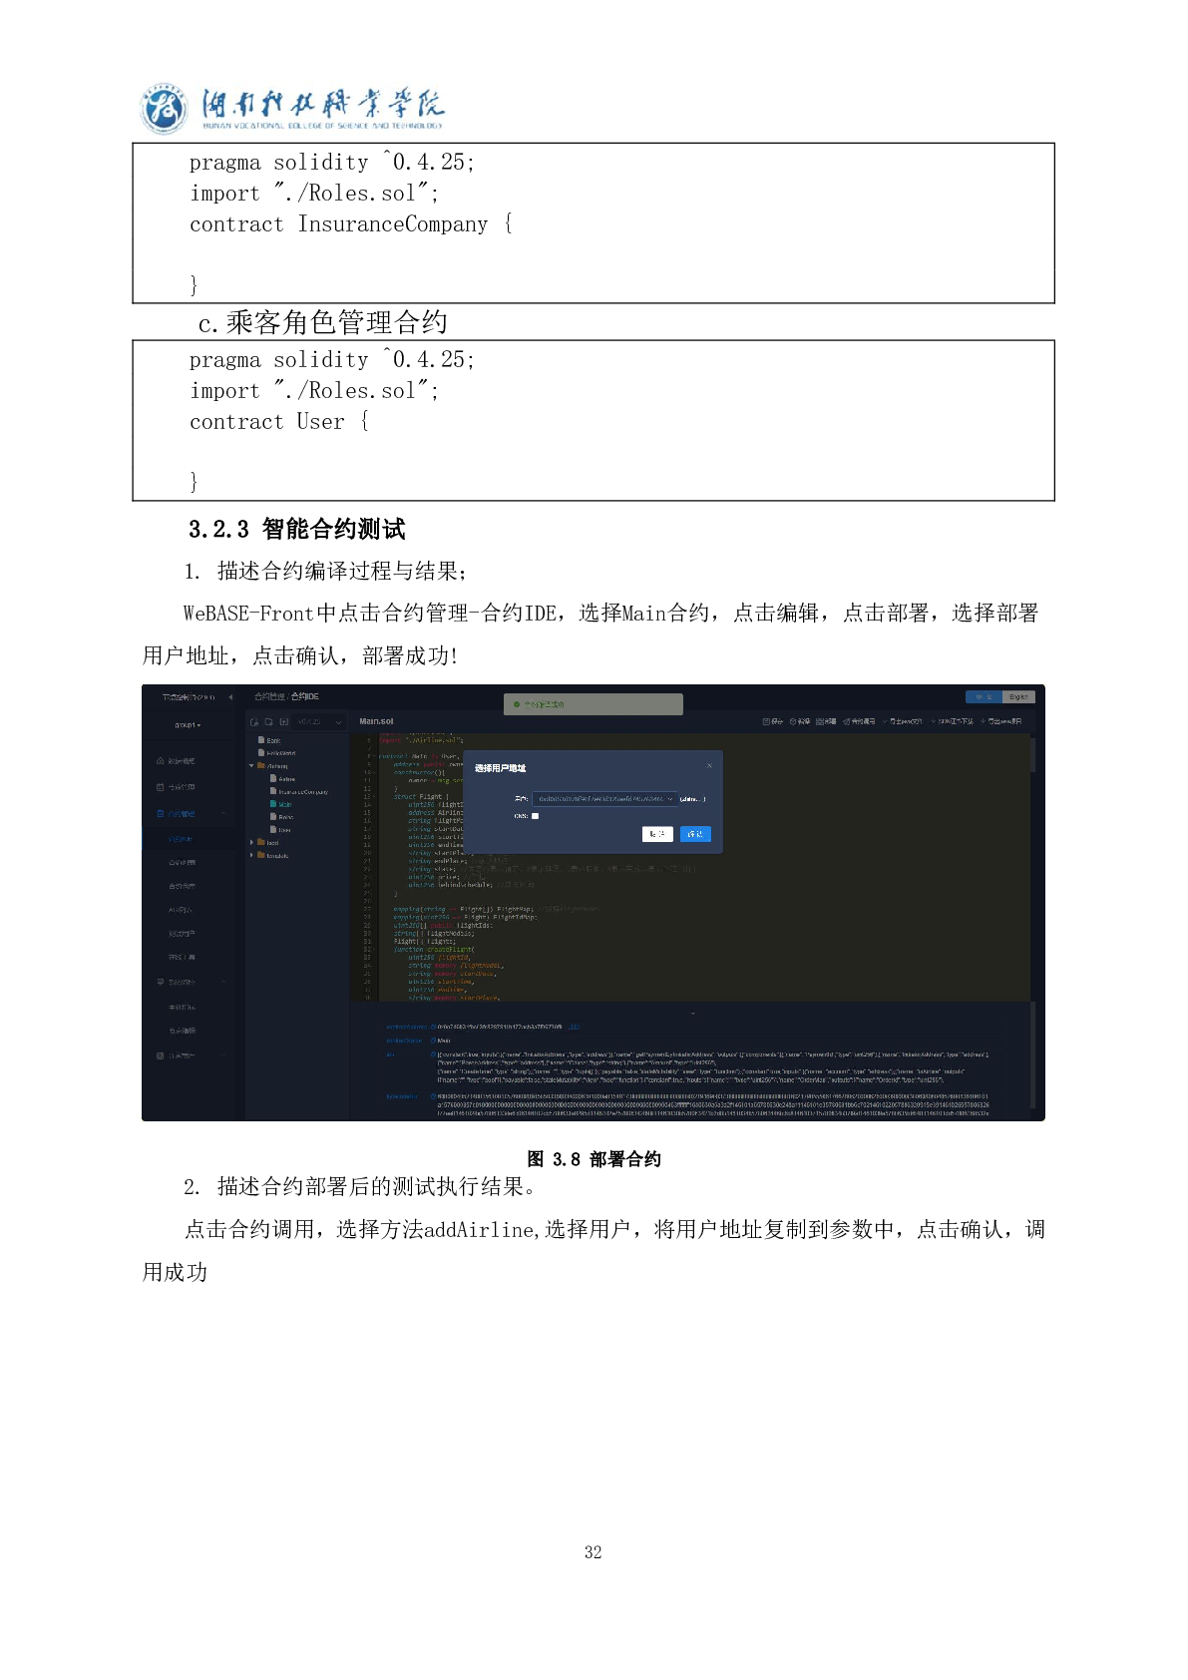Screen dimensions: 1188x1680
Task: Copy the contract address with copy icon
Action: tap(433, 1027)
